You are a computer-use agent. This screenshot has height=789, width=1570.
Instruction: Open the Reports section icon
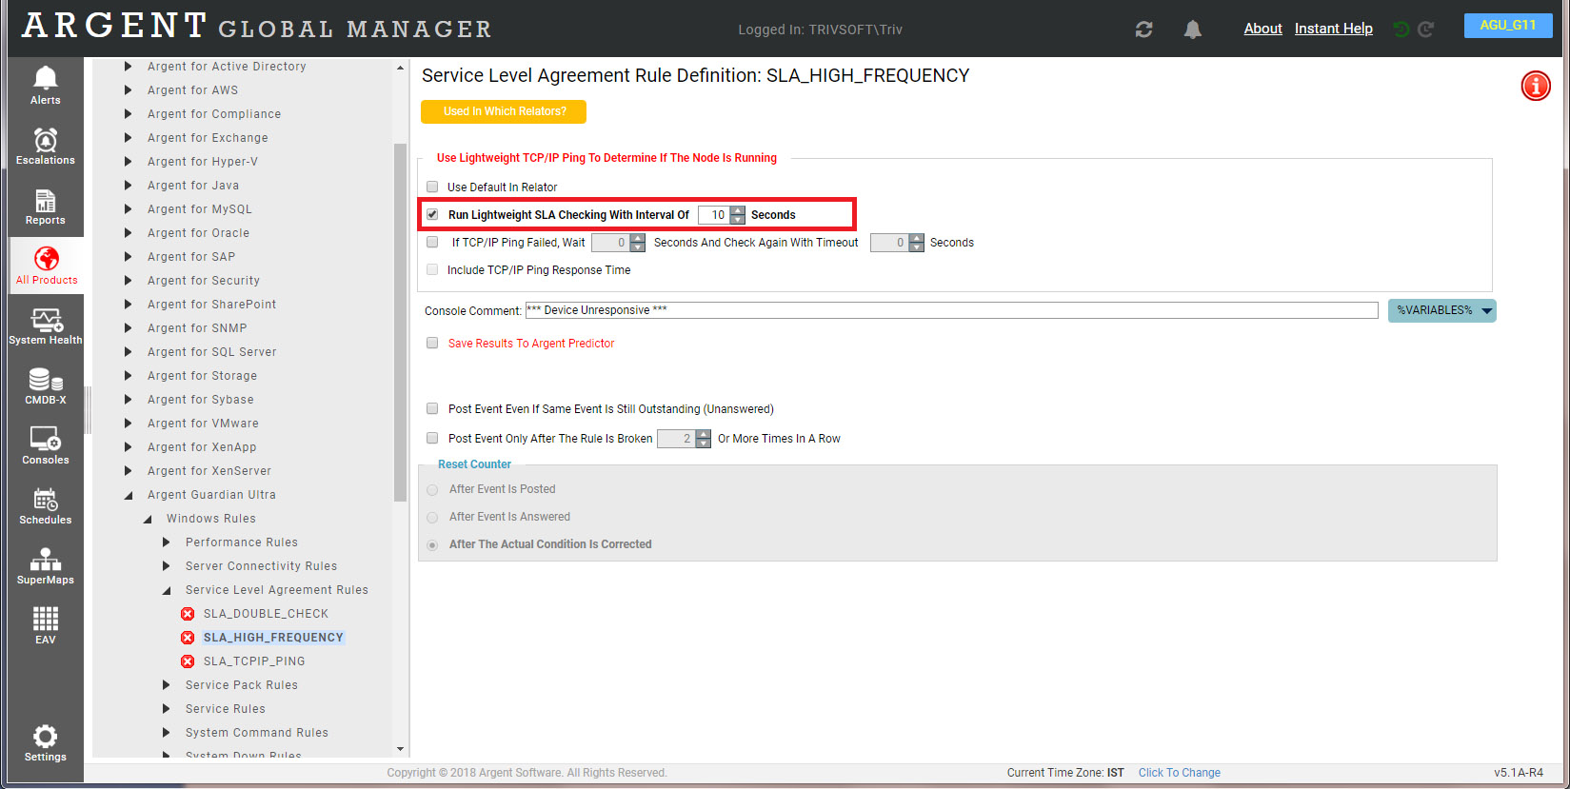click(45, 207)
